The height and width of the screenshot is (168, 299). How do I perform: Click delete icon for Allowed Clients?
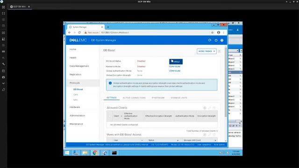[x=214, y=108]
